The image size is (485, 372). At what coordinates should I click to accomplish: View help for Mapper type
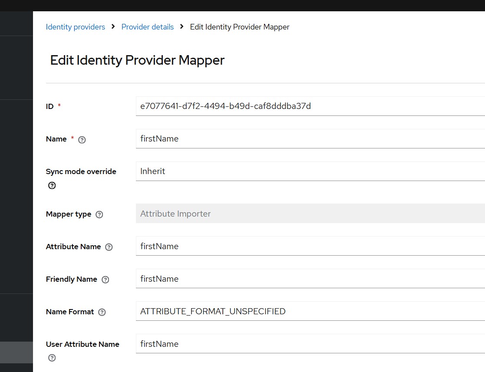coord(99,214)
